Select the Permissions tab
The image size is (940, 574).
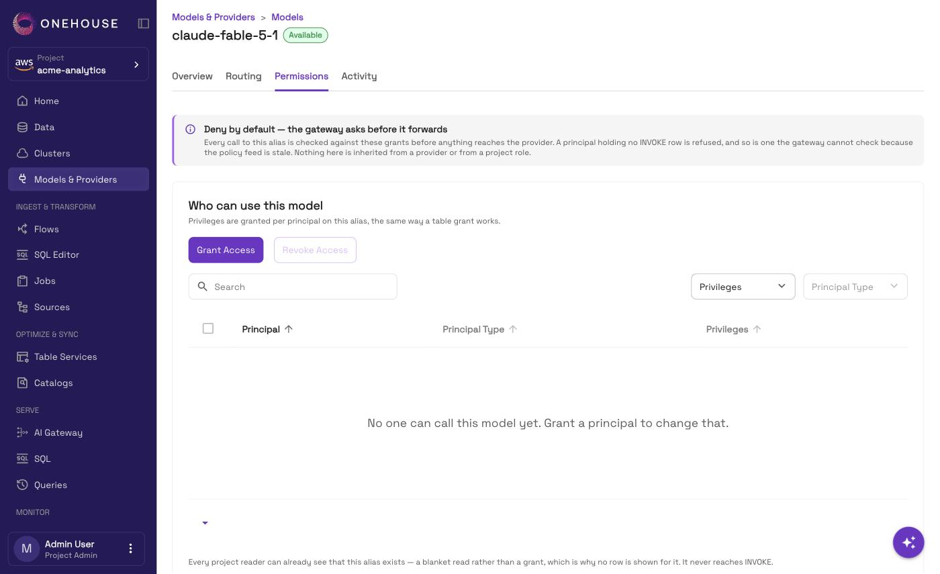coord(301,76)
